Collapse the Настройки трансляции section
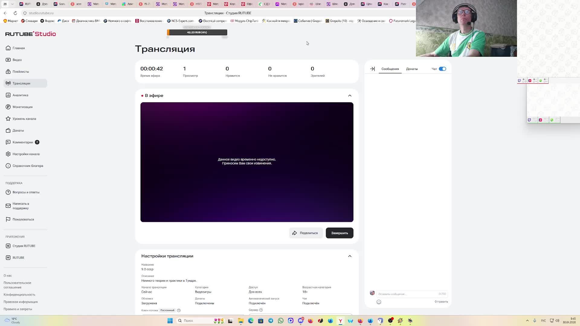This screenshot has height=326, width=580. point(350,256)
